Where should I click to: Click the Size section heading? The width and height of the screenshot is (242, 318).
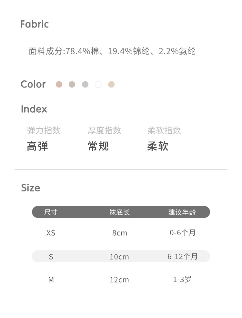tap(31, 188)
